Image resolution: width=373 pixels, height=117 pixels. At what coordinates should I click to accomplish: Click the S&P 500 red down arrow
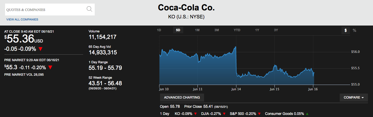pos(259,114)
